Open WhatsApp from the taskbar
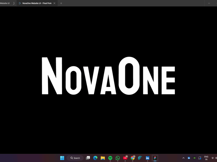The image size is (217, 162). point(118,158)
